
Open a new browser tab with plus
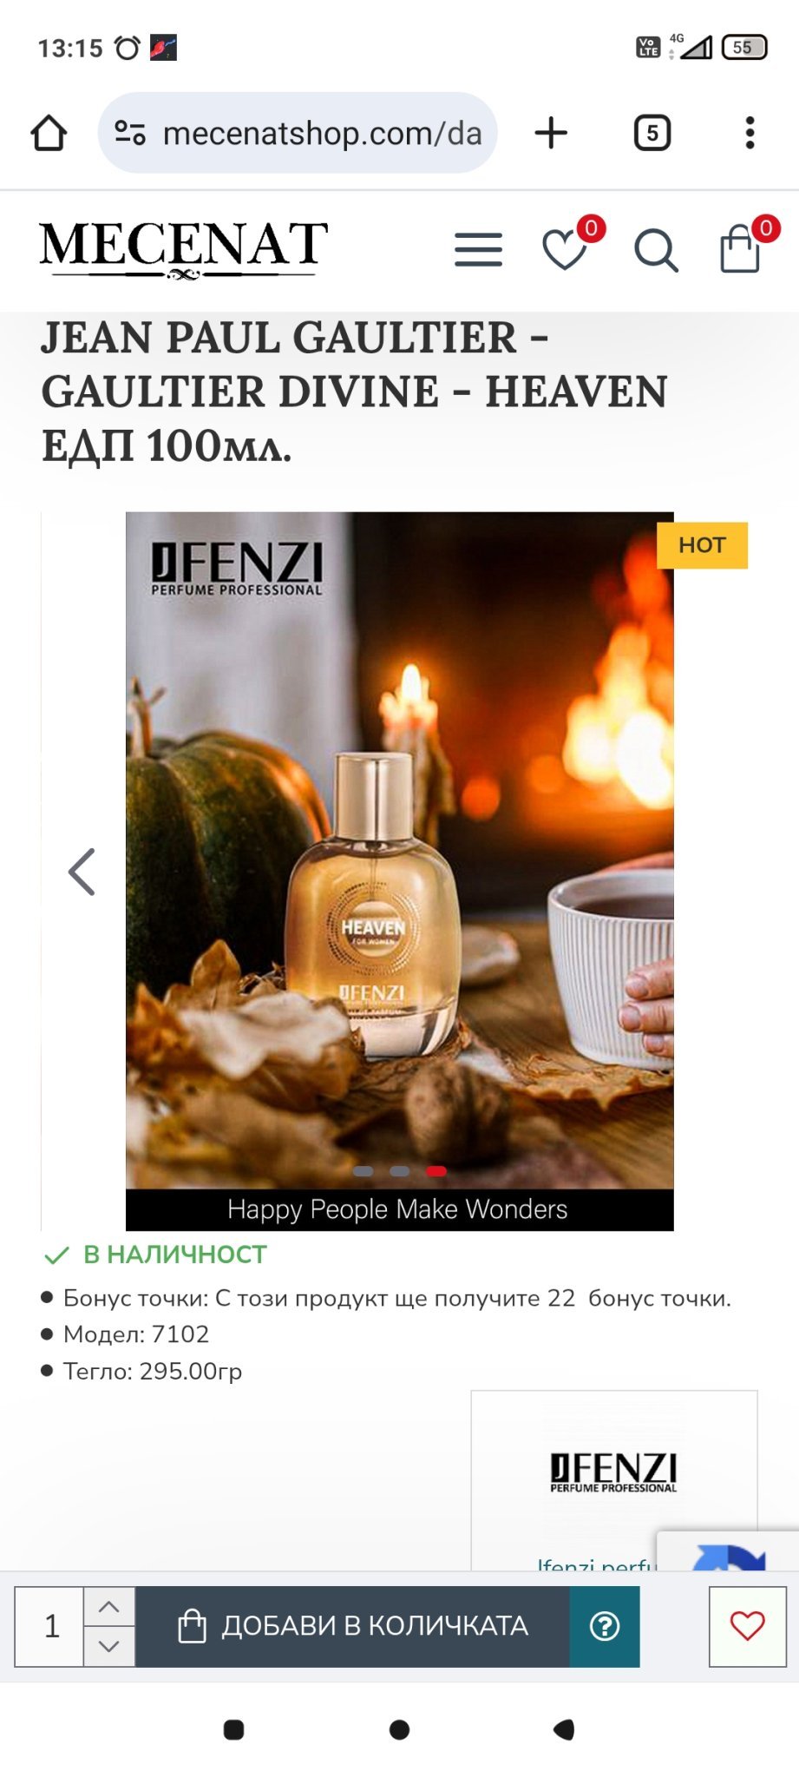coord(551,133)
